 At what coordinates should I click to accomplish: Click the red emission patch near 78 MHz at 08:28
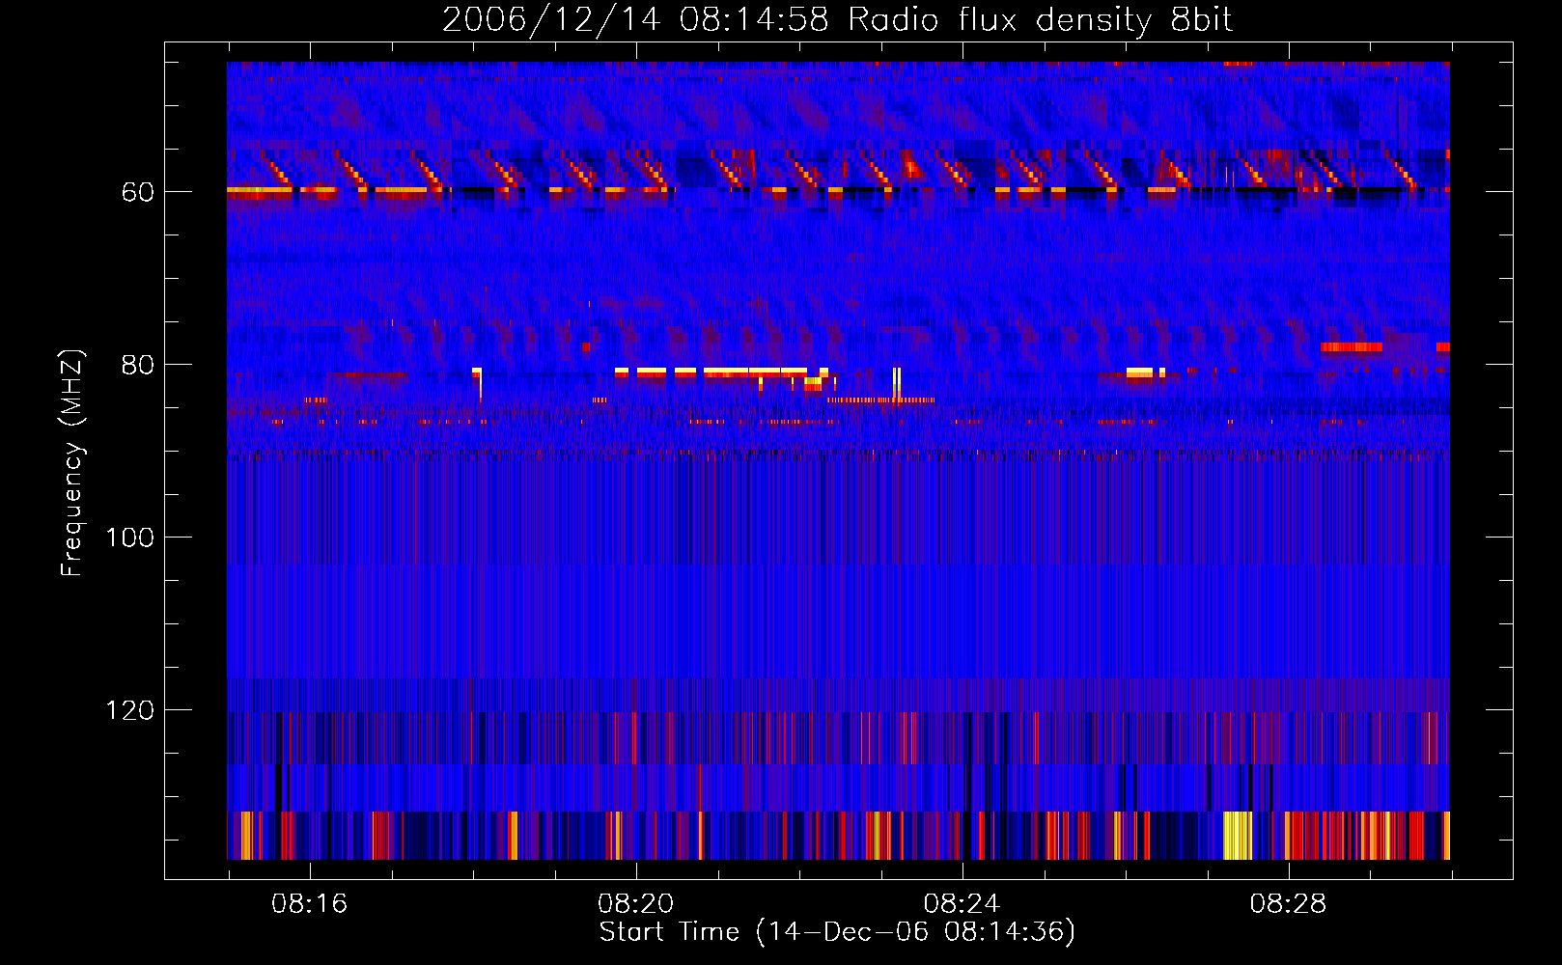point(1352,346)
